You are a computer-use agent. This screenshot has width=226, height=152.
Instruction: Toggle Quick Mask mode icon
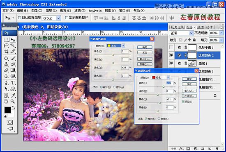(10, 122)
